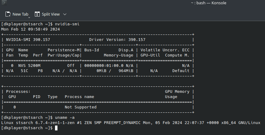Click 'Volatile Uncorr. ECC' header text

point(165,50)
